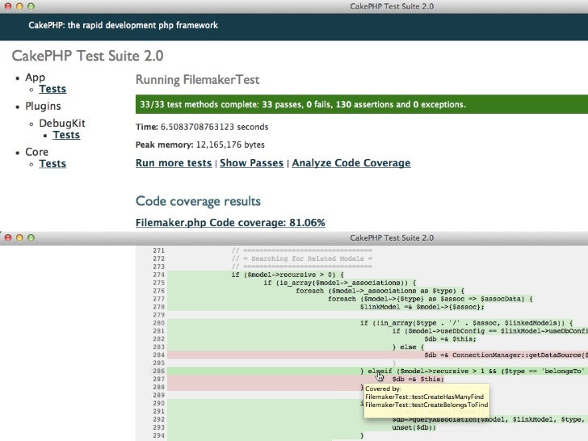Viewport: 588px width, 441px height.
Task: Click the CakePHP Test Suite 2.0 heading
Action: click(x=87, y=57)
